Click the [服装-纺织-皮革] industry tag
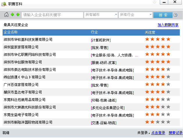This screenshot has width=183, height=138. click(x=104, y=63)
